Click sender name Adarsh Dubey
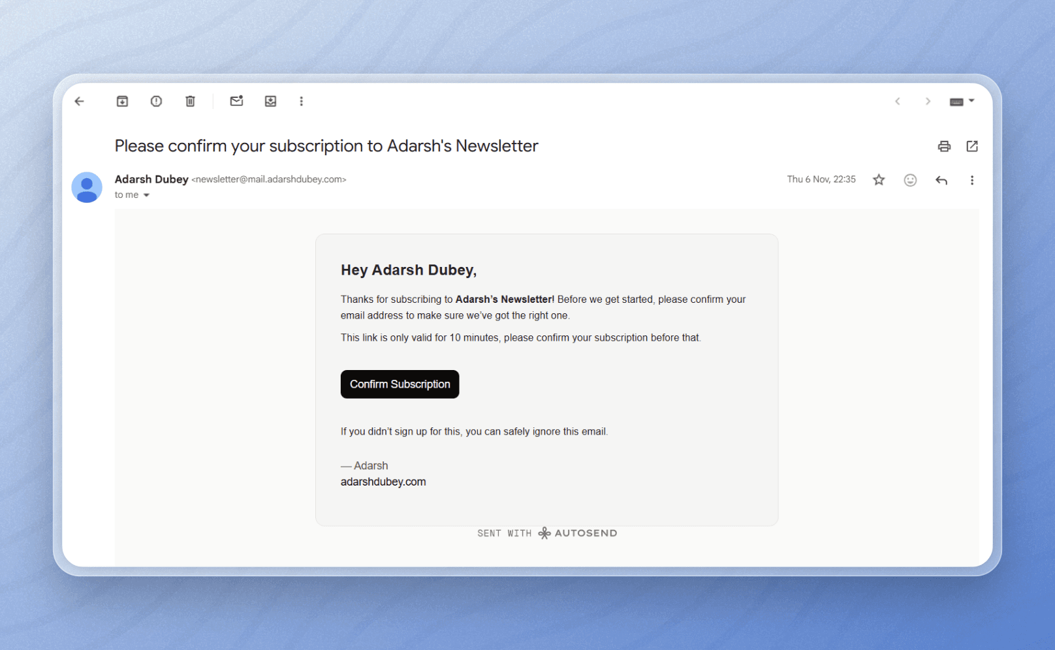The width and height of the screenshot is (1055, 650). [151, 179]
